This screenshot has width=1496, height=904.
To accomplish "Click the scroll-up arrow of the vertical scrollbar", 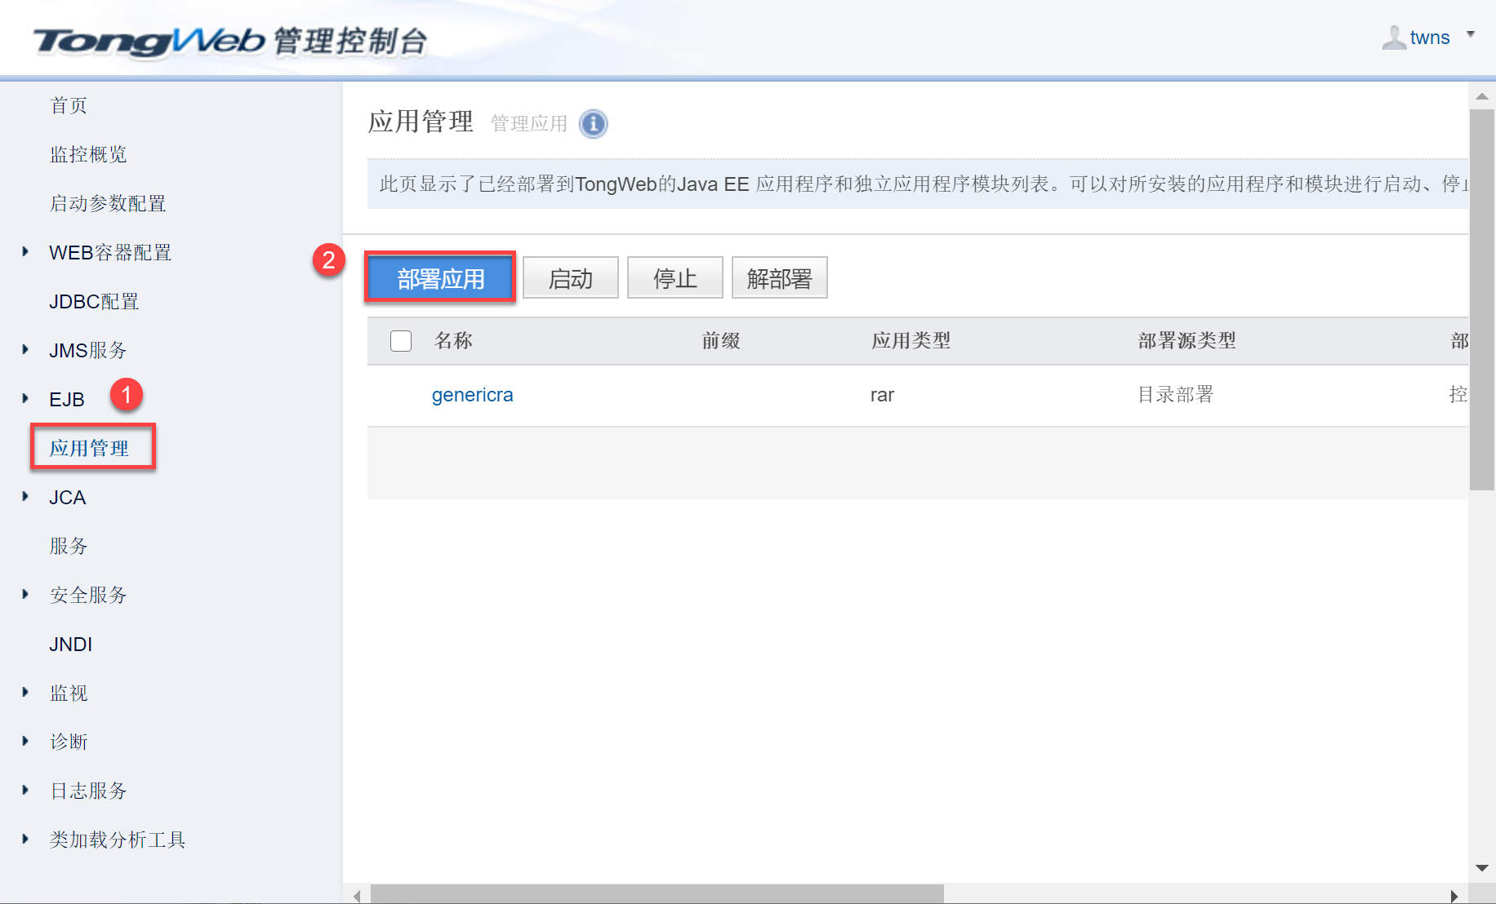I will tap(1482, 96).
